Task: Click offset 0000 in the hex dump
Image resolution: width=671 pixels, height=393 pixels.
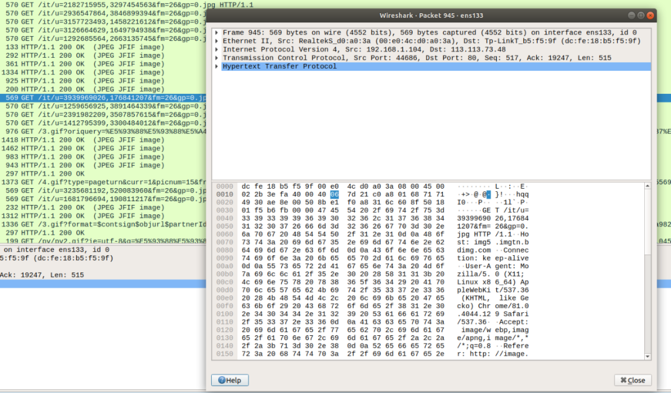Action: click(x=225, y=186)
